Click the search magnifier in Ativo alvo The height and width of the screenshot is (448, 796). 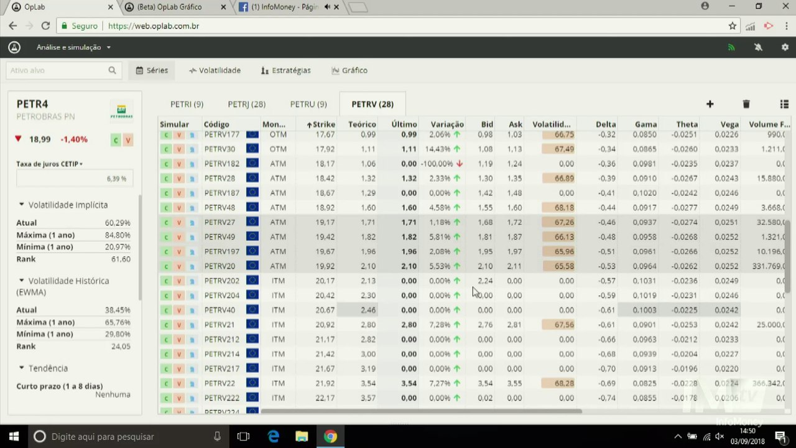click(x=112, y=70)
